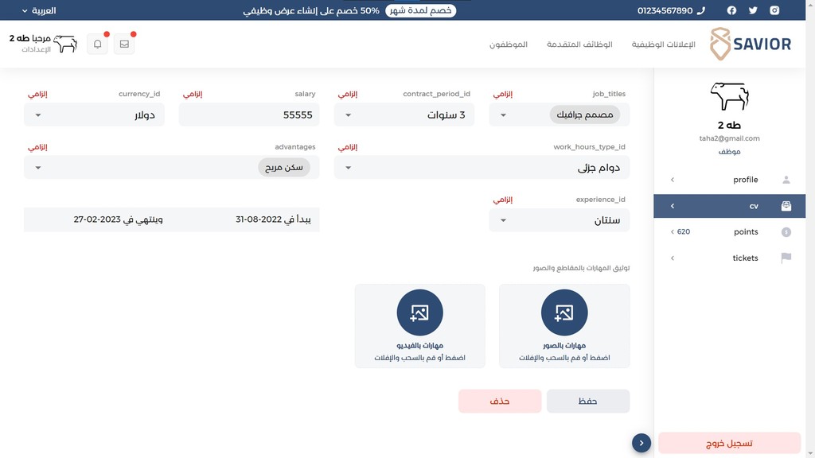
Task: Select the tickets sidebar item
Action: [x=729, y=258]
